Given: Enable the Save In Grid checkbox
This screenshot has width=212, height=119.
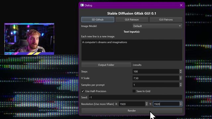Looking at the screenshot, I should 134,91.
